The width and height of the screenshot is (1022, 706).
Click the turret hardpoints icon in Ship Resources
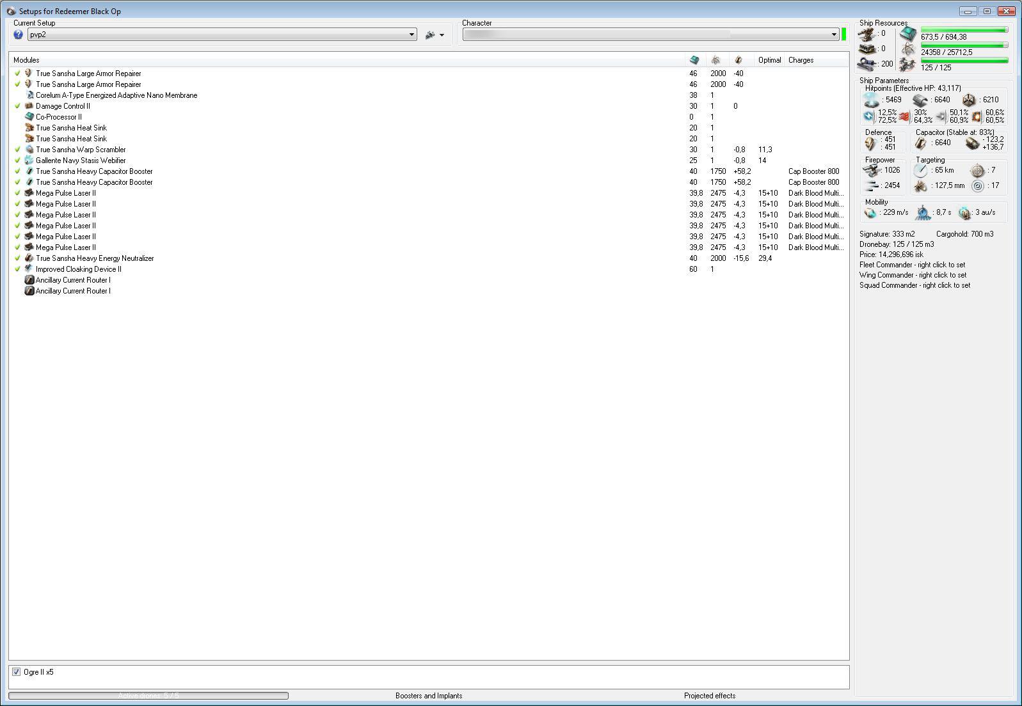click(867, 34)
